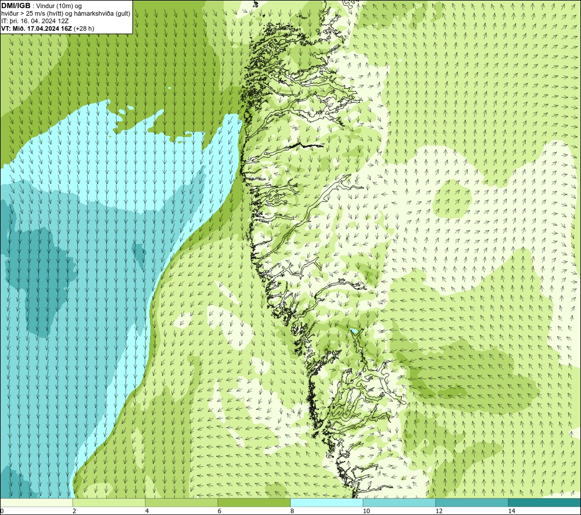Select the palest 0–2 m/s legend swatch
Viewport: 581px width, 515px height.
pos(36,502)
